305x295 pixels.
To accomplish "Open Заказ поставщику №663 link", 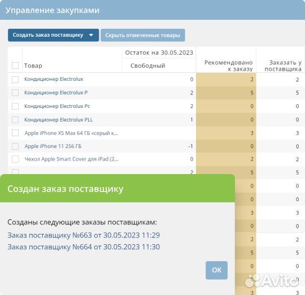I will pos(84,235).
